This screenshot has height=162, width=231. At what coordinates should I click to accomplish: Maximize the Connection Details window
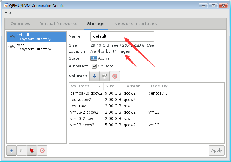point(213,6)
